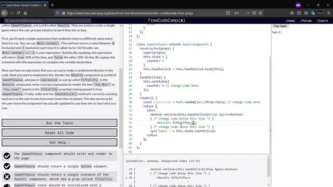Click this.handleClick bind line 22
The image size is (333, 187).
point(184,69)
